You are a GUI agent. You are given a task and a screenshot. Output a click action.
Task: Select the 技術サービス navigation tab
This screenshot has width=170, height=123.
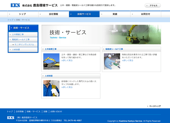pyautogui.click(x=84, y=14)
